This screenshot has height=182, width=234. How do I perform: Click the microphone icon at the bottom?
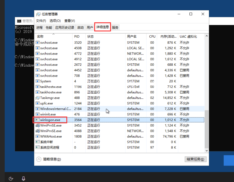point(23,178)
